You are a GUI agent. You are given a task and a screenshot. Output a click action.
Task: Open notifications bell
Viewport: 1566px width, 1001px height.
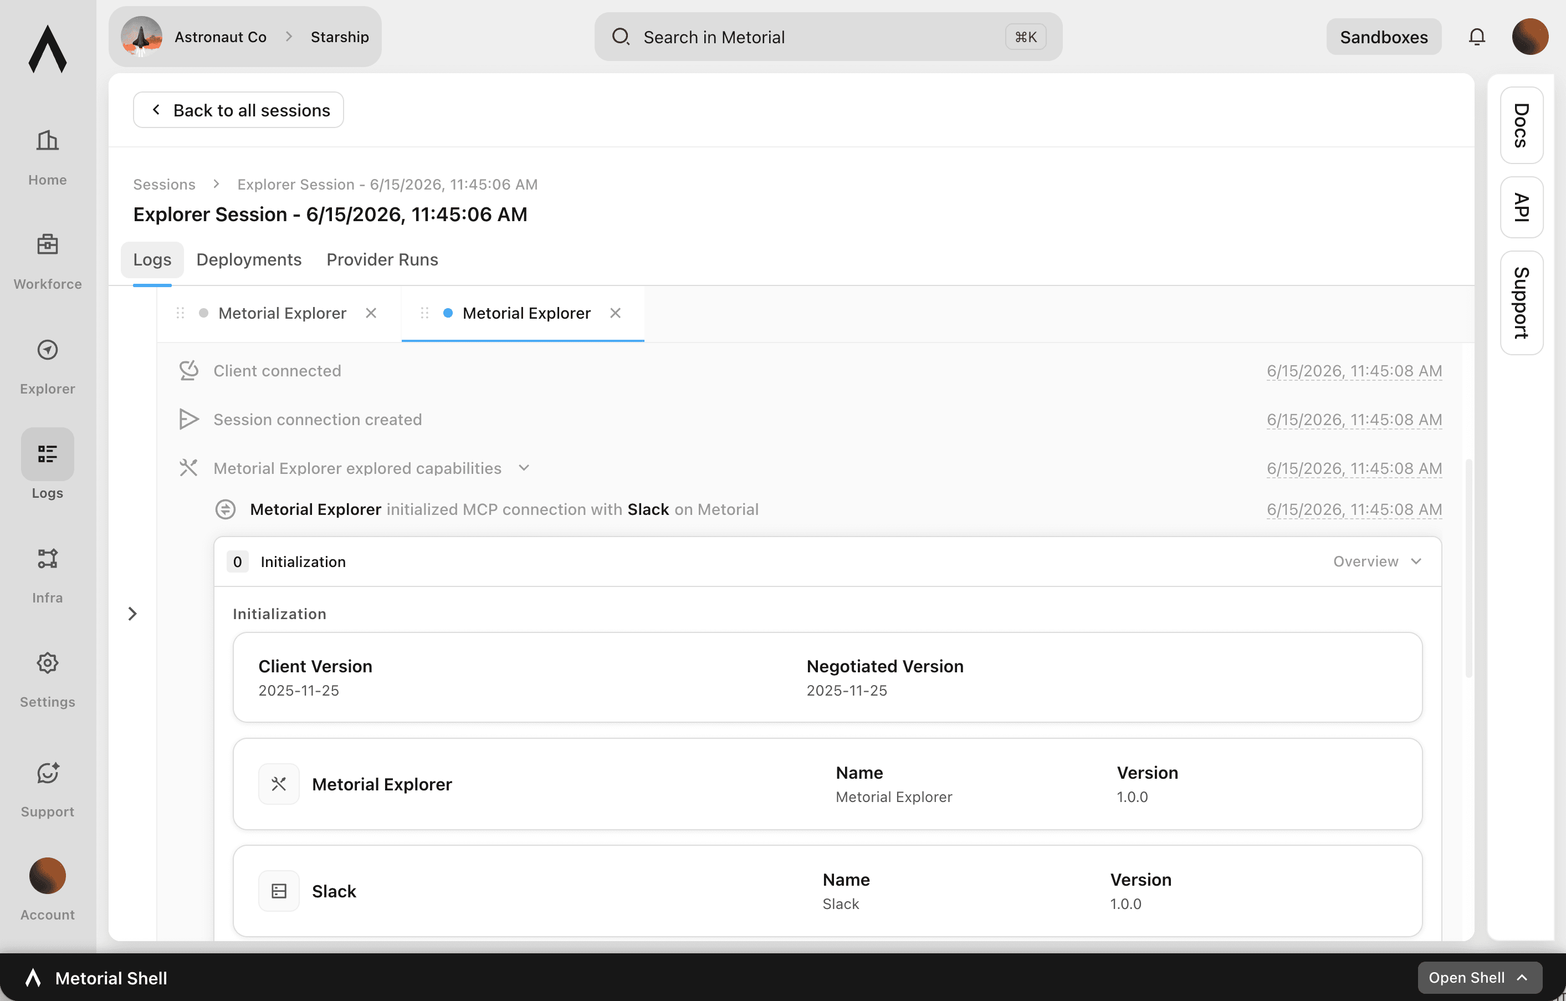coord(1477,37)
